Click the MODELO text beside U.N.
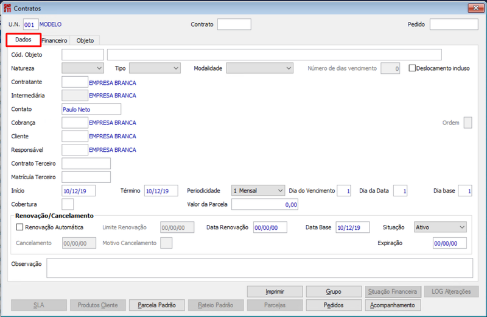This screenshot has height=317, width=487. [51, 24]
